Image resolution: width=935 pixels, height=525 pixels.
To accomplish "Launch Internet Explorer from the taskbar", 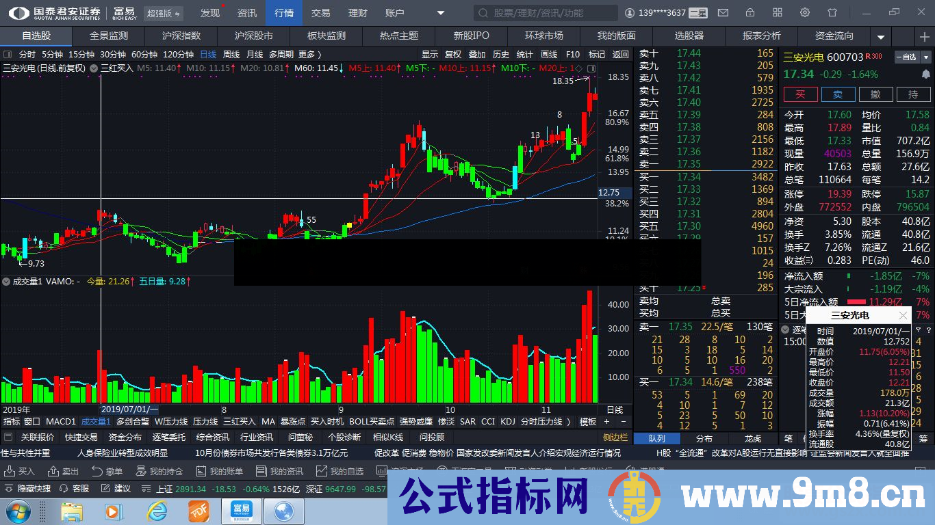I will point(157,510).
